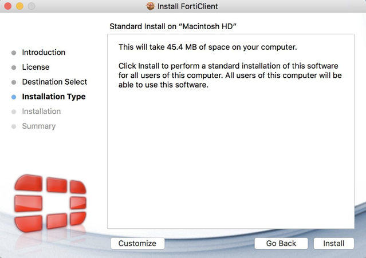The height and width of the screenshot is (258, 366).
Task: Click the light bullet beside Summary
Action: pyautogui.click(x=14, y=126)
